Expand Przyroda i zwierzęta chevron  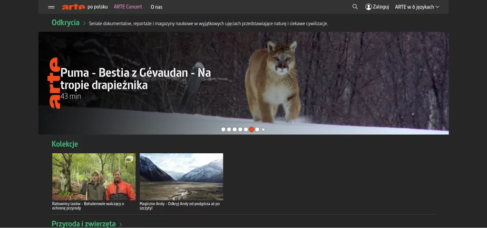[121, 224]
